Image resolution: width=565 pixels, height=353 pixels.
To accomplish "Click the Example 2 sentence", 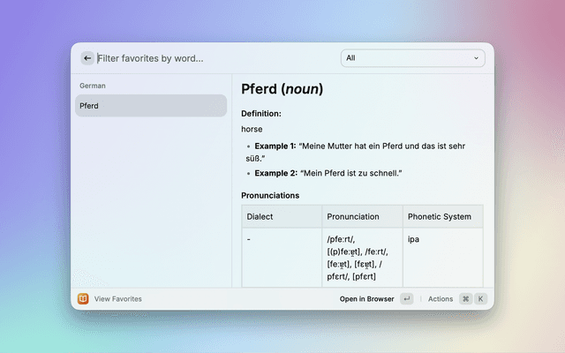I will coord(328,173).
